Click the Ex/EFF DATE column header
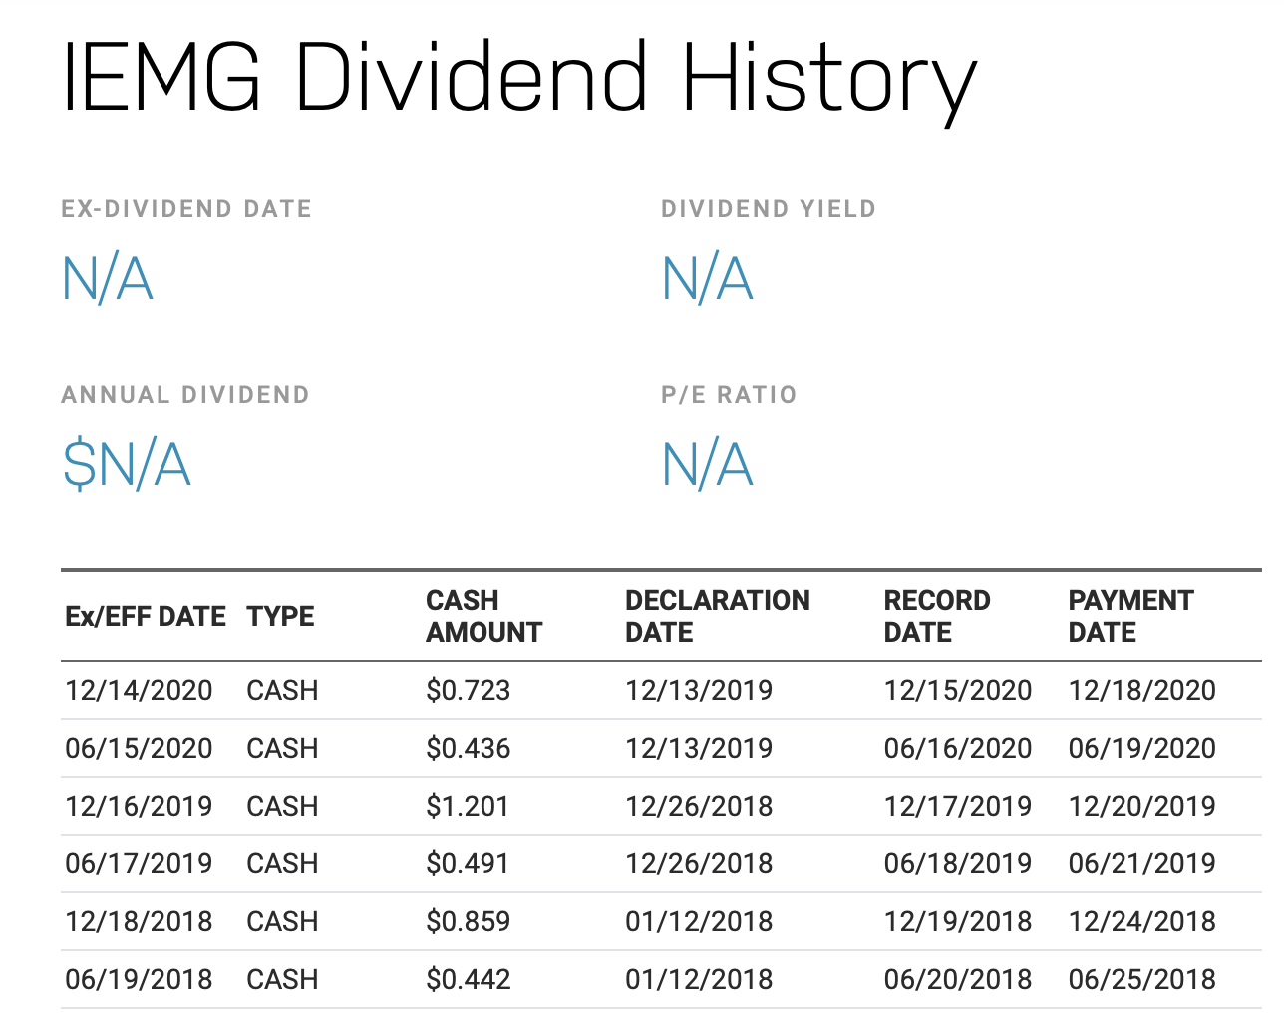 tap(146, 616)
